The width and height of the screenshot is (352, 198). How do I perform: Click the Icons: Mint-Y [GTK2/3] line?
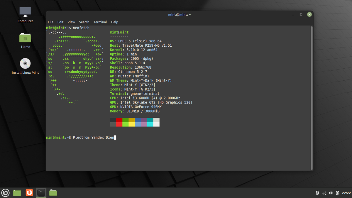point(133,89)
